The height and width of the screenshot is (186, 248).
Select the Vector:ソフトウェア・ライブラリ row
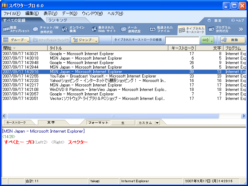[124, 99]
